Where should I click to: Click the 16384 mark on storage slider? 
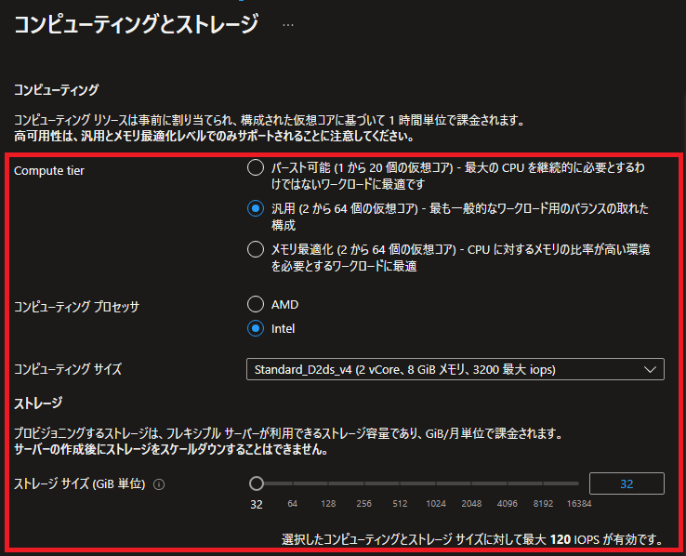tap(579, 504)
